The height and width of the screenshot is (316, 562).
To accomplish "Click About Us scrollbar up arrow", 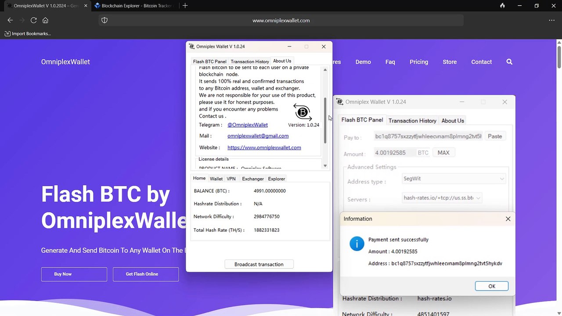I will coord(325,70).
